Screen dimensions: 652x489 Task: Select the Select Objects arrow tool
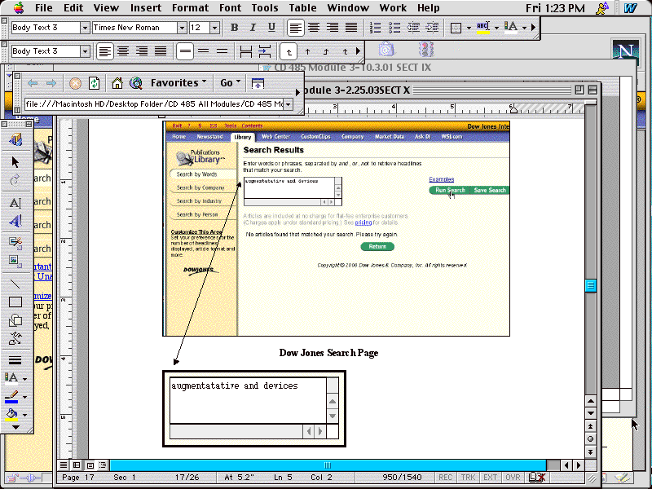[15, 161]
